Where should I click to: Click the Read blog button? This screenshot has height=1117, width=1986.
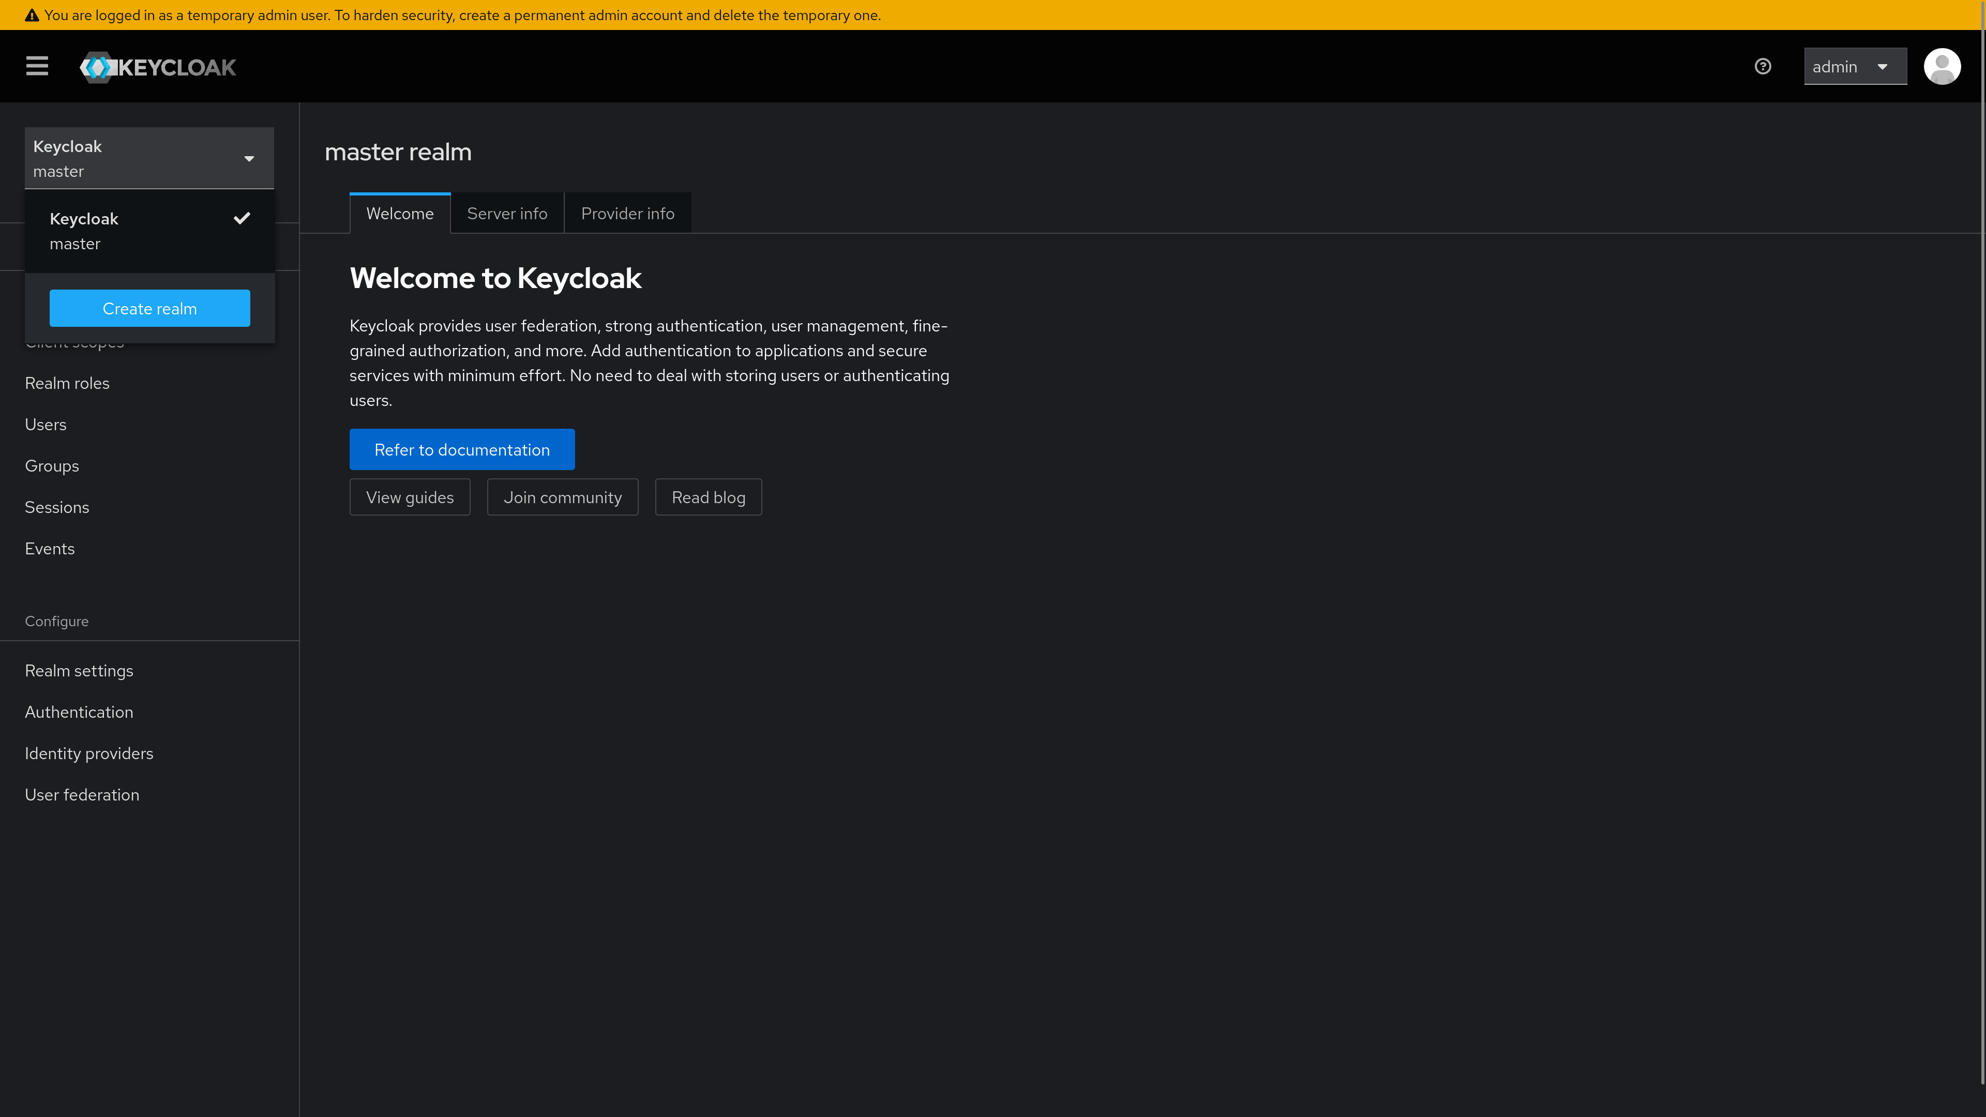pos(709,497)
